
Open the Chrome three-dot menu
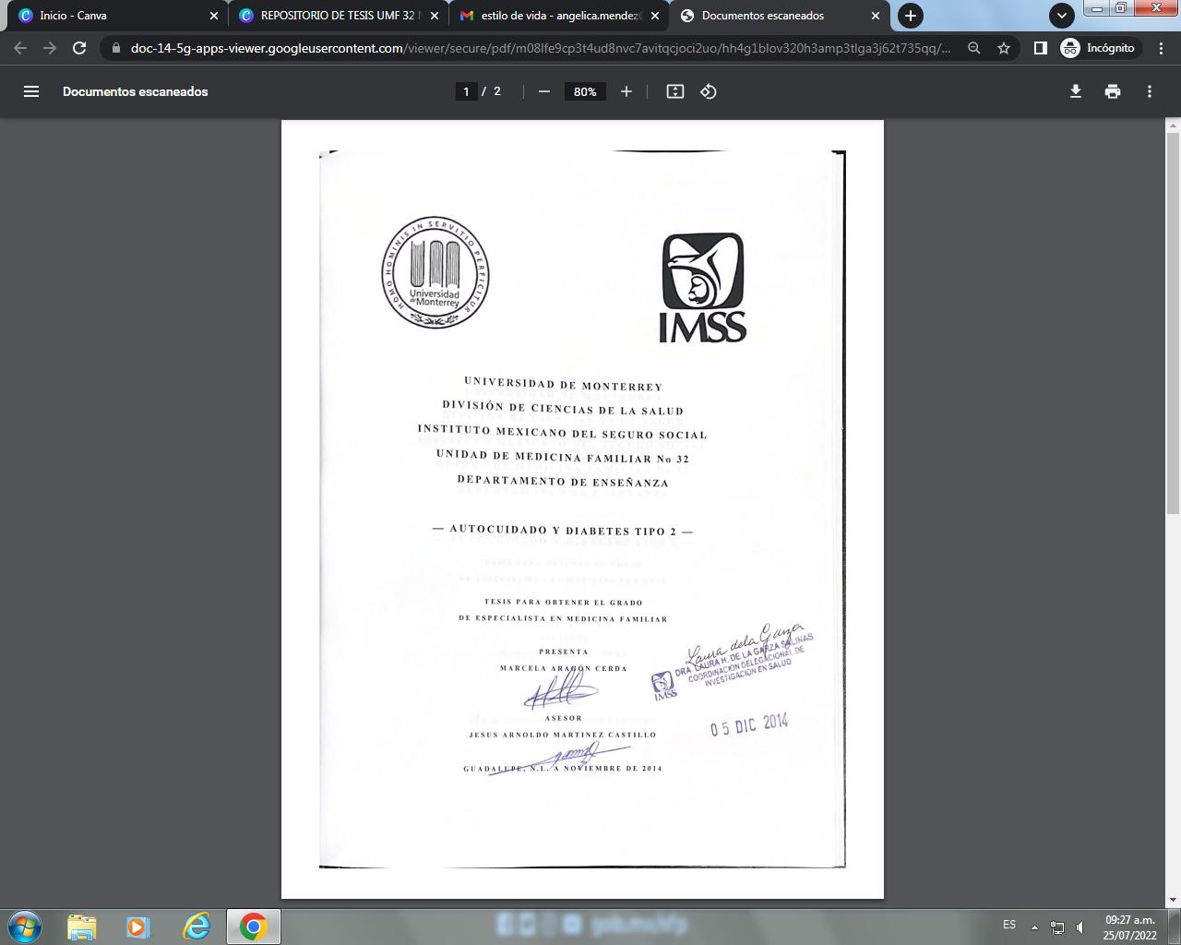pos(1162,48)
